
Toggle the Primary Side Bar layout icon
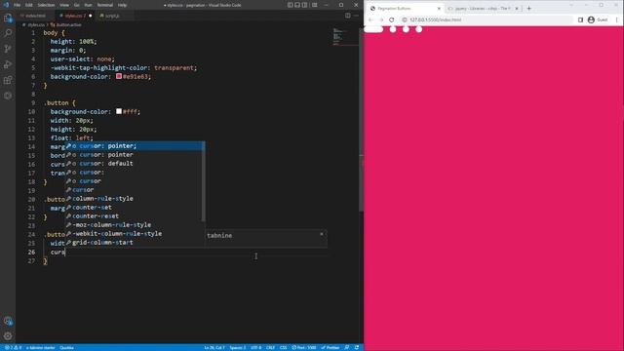click(x=291, y=5)
